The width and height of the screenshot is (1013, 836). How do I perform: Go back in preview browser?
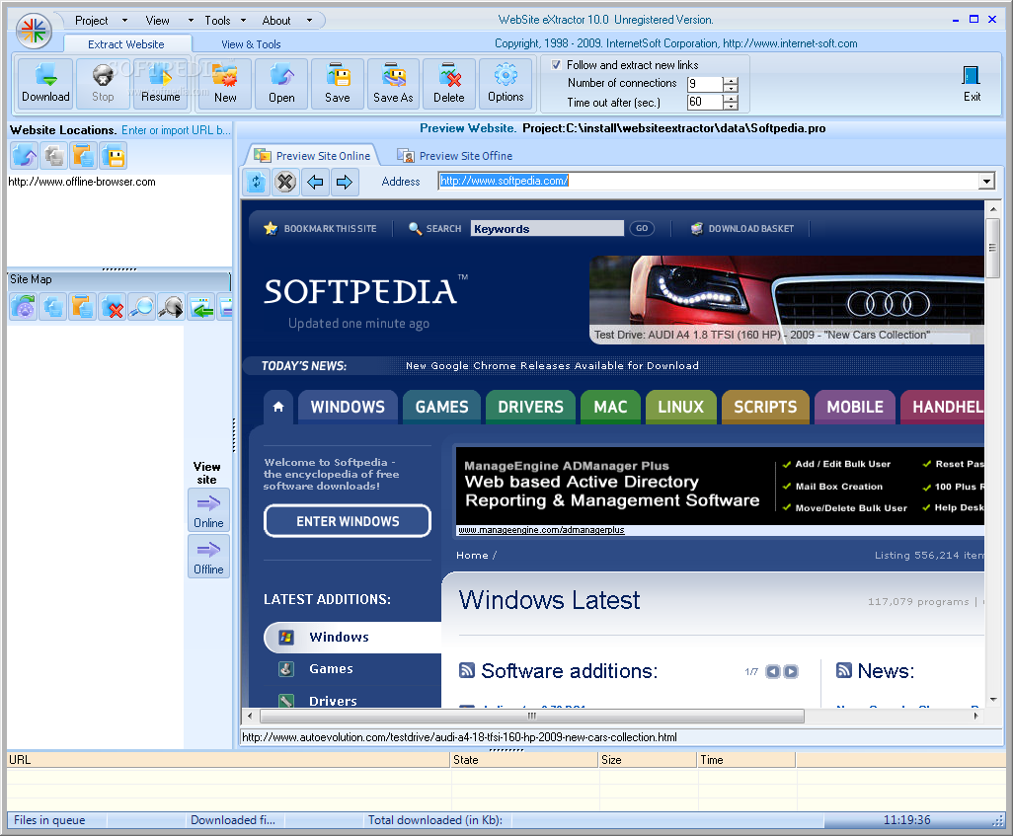click(315, 182)
